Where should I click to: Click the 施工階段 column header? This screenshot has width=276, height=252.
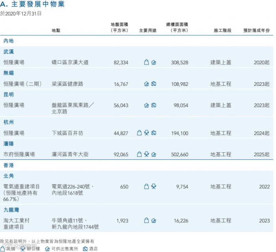[222, 30]
